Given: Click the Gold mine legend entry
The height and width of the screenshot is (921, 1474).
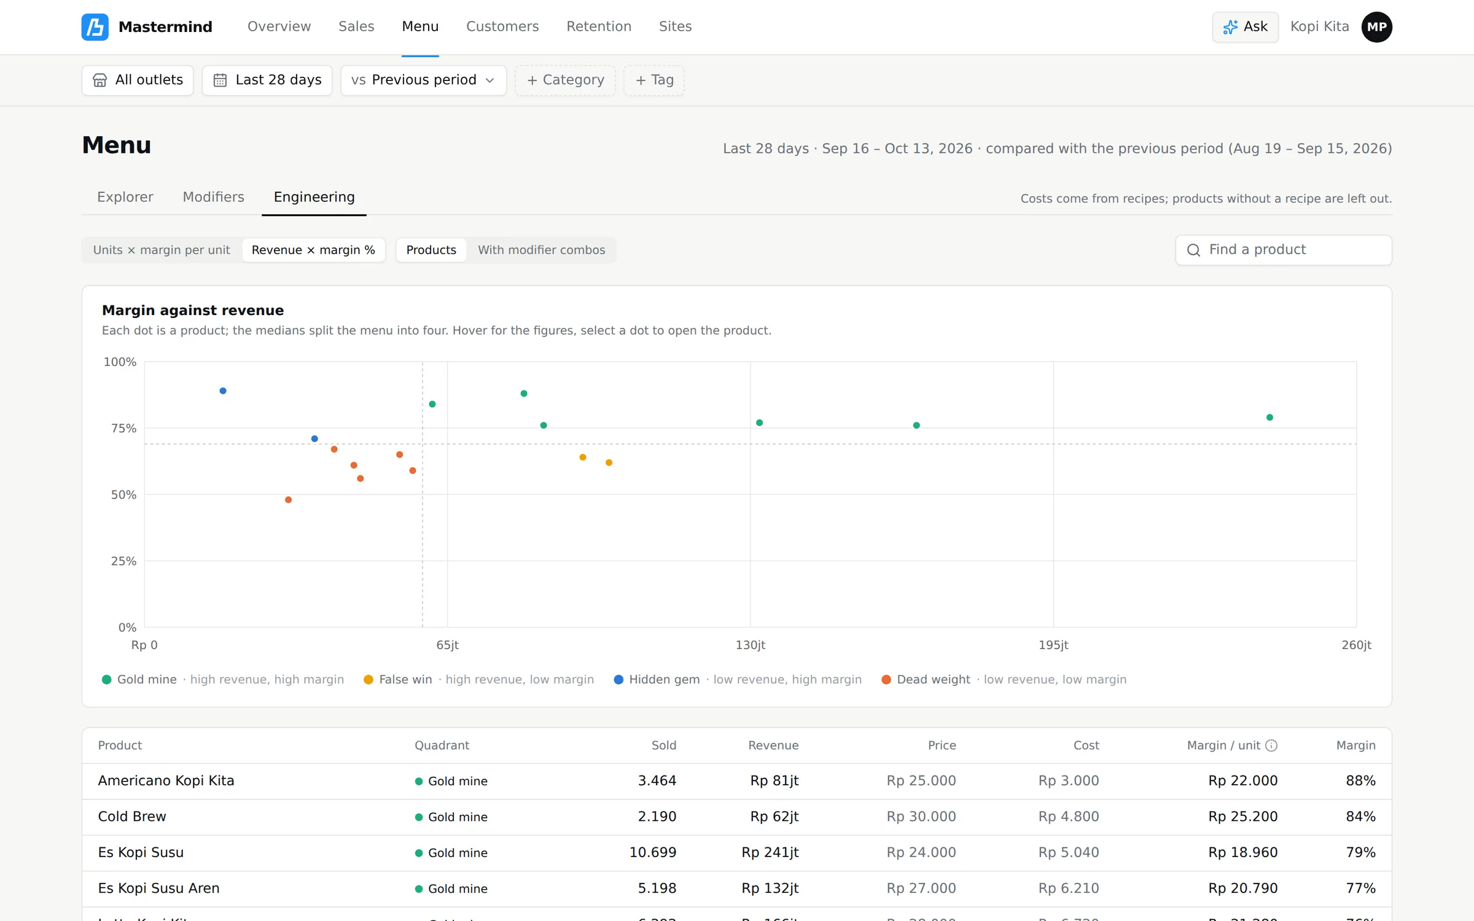Looking at the screenshot, I should point(223,680).
